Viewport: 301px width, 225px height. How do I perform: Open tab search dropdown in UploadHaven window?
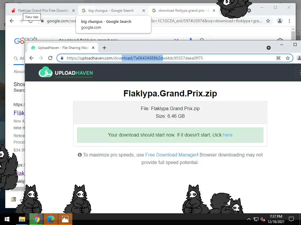[x=269, y=48]
